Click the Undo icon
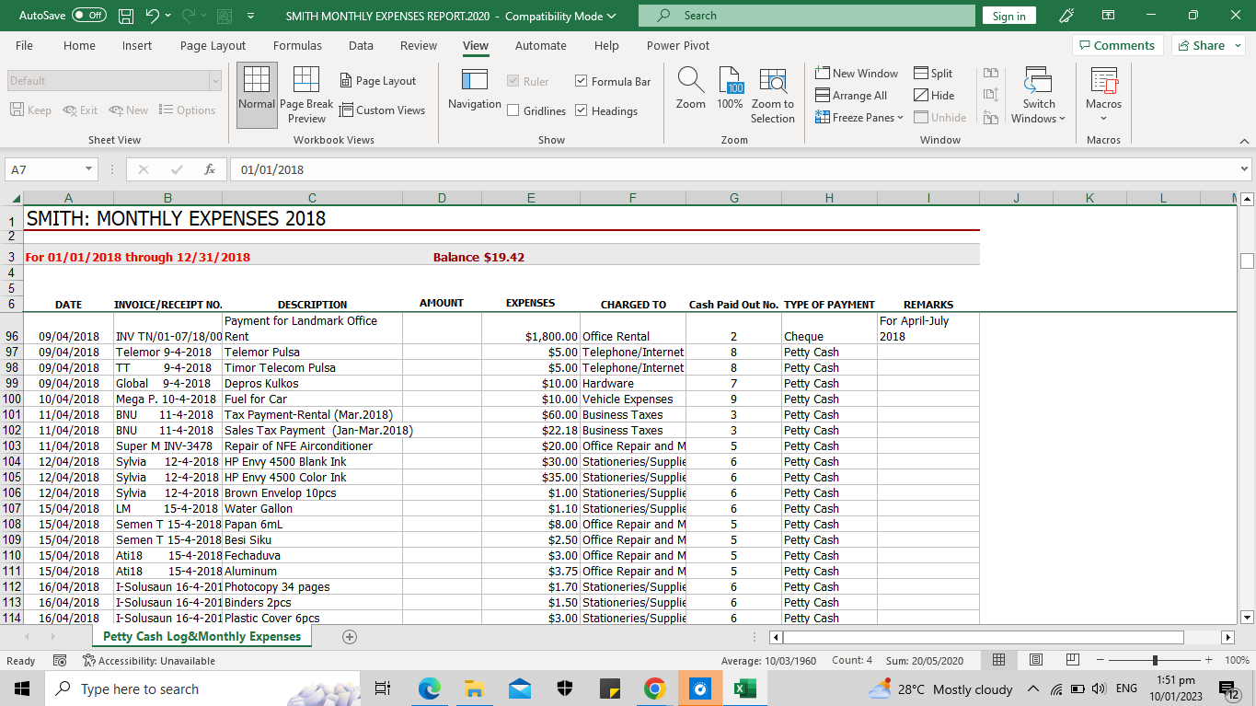This screenshot has height=706, width=1256. pos(153,16)
